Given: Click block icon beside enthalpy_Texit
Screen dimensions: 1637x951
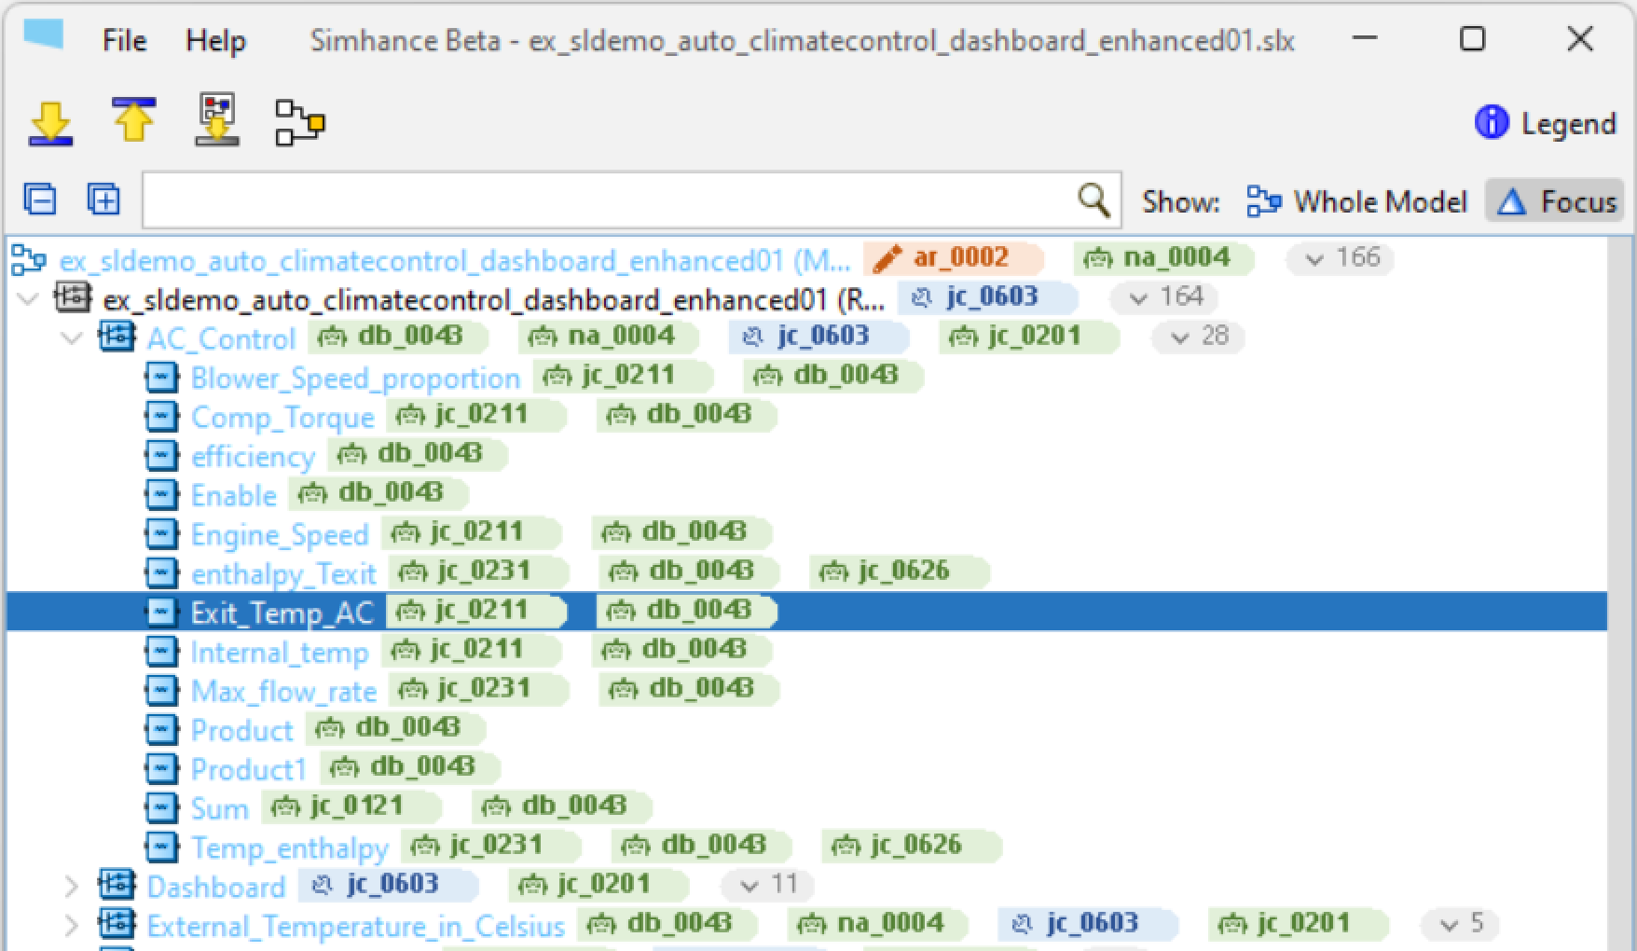Looking at the screenshot, I should pos(162,573).
